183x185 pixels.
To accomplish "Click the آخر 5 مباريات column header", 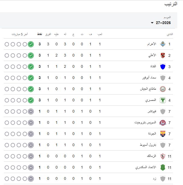I will pos(20,34).
